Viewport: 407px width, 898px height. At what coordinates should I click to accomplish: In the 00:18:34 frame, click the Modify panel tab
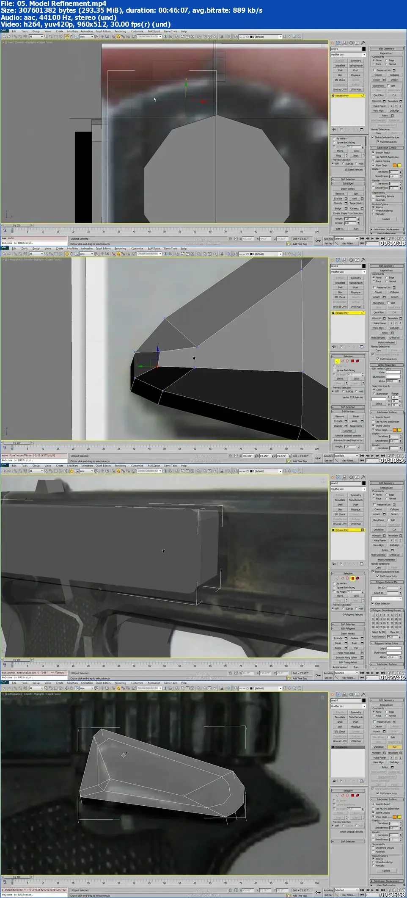pyautogui.click(x=338, y=260)
